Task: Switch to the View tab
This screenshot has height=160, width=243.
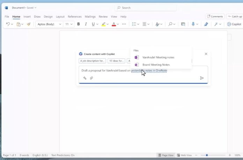Action: [114, 16]
